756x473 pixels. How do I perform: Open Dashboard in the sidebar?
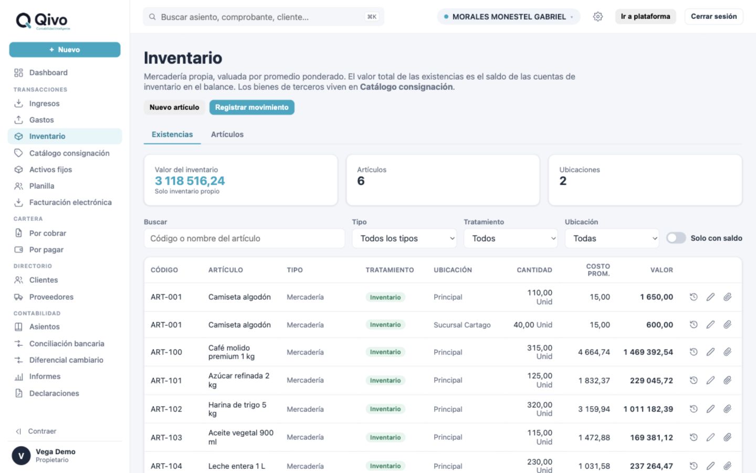65,73
